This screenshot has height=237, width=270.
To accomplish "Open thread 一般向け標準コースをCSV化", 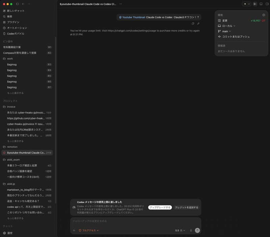I will (28, 177).
